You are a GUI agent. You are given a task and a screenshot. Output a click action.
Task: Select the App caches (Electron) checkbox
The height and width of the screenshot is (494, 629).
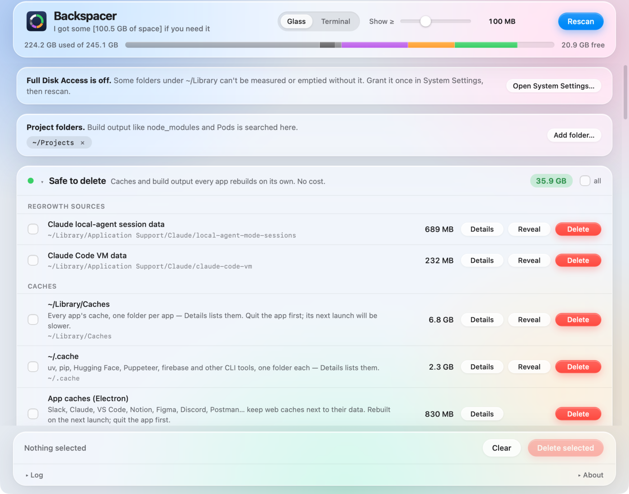click(33, 414)
